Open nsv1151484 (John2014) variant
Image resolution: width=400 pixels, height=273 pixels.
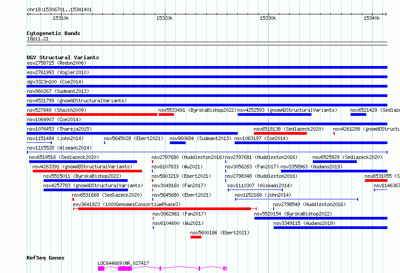tap(55, 138)
